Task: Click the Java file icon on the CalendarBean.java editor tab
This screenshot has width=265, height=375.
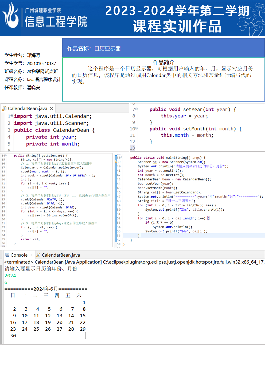Action: coord(4,109)
